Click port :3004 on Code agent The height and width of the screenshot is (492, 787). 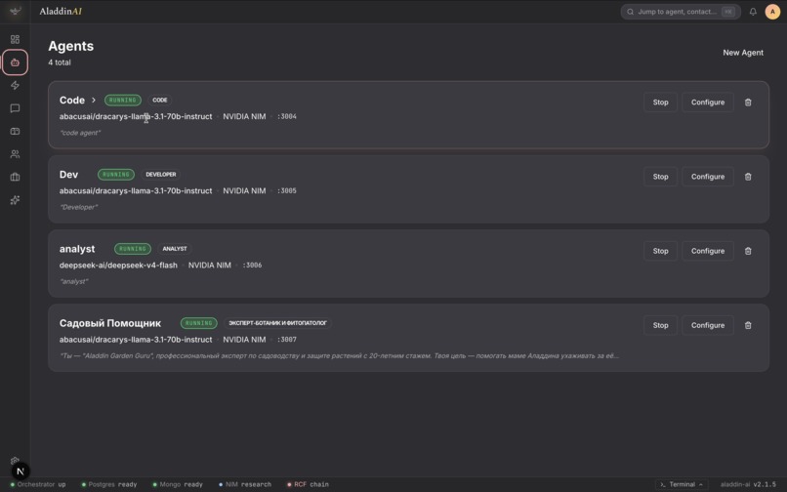[287, 116]
